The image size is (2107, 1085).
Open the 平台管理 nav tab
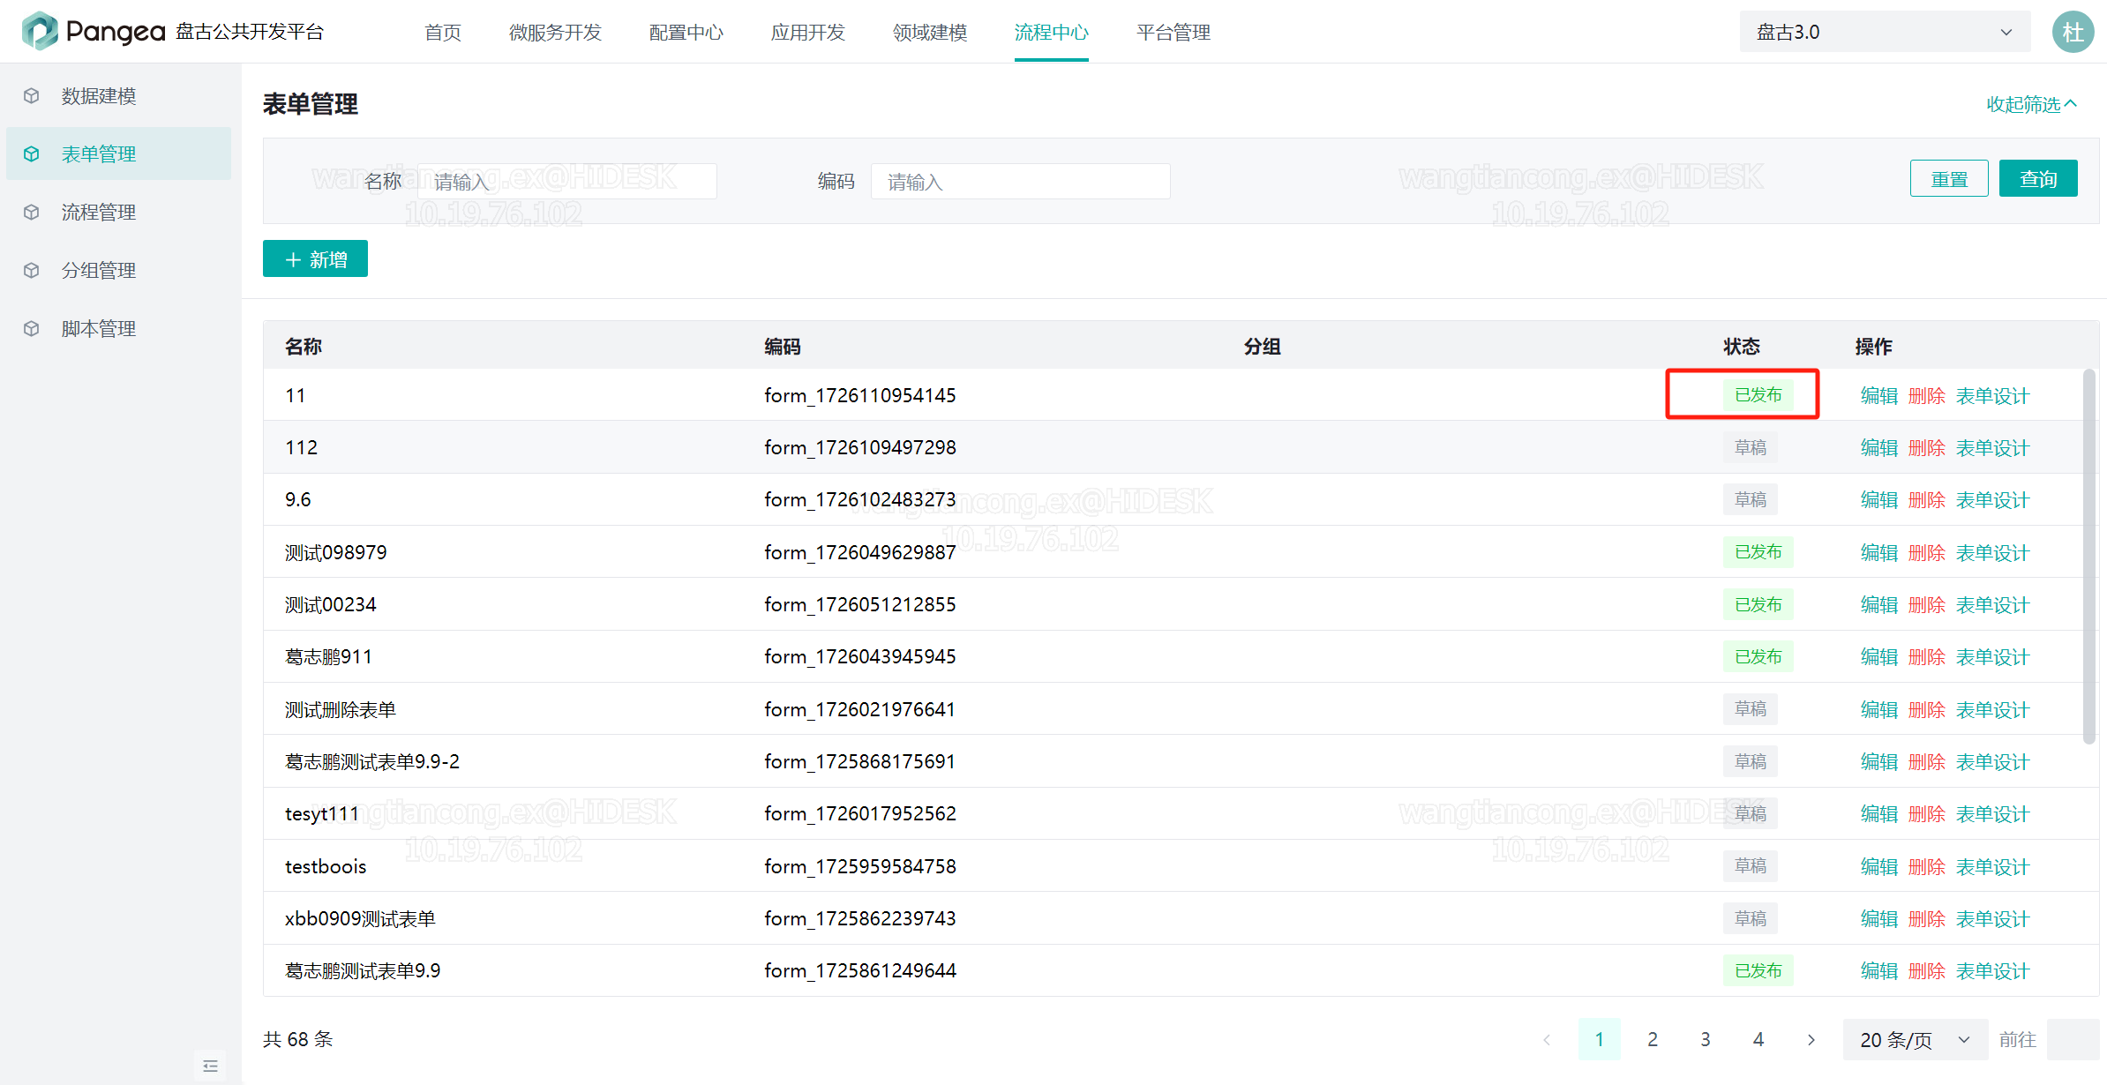(1173, 33)
